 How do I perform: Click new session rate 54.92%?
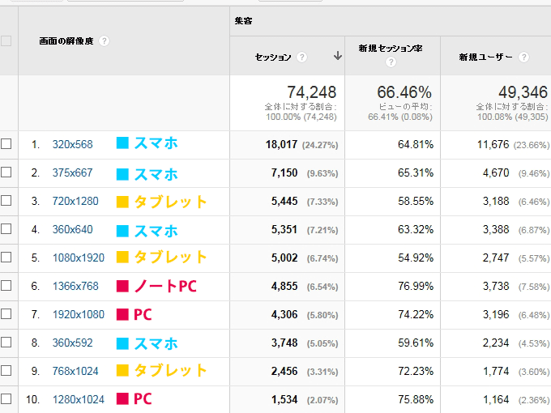coord(416,258)
